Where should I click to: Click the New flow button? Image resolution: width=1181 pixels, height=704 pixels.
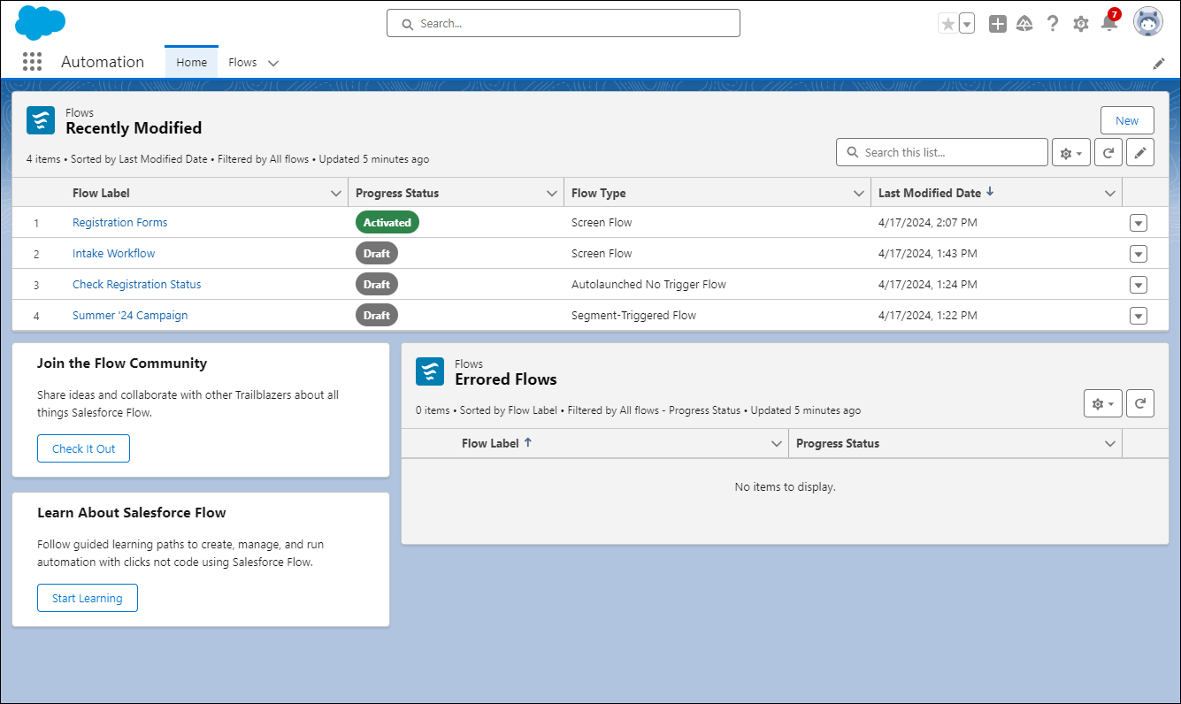1127,120
